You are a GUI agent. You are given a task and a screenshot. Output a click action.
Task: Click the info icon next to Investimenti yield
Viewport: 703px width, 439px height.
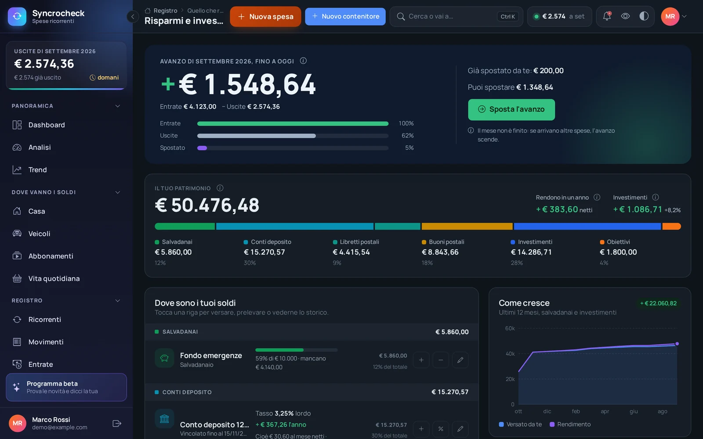tap(656, 197)
